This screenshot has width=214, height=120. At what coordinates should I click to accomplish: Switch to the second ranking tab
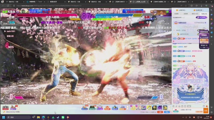pyautogui.click(x=186, y=14)
